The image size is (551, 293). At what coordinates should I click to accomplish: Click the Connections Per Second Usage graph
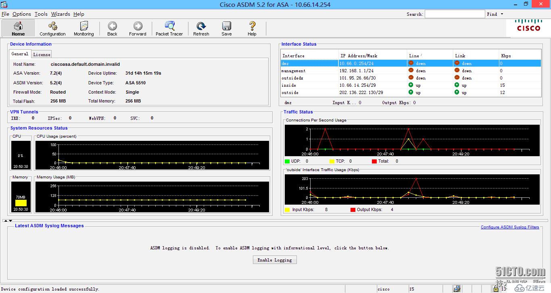412,140
